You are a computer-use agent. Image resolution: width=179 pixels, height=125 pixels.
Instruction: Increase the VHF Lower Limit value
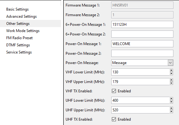click(171, 70)
